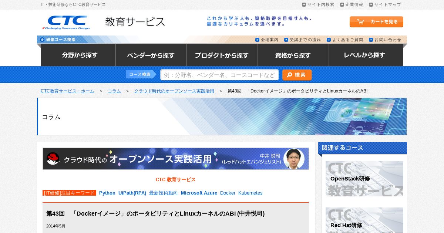The height and width of the screenshot is (233, 444).
Task: Click the 2014年5月 date text
Action: pos(56,226)
